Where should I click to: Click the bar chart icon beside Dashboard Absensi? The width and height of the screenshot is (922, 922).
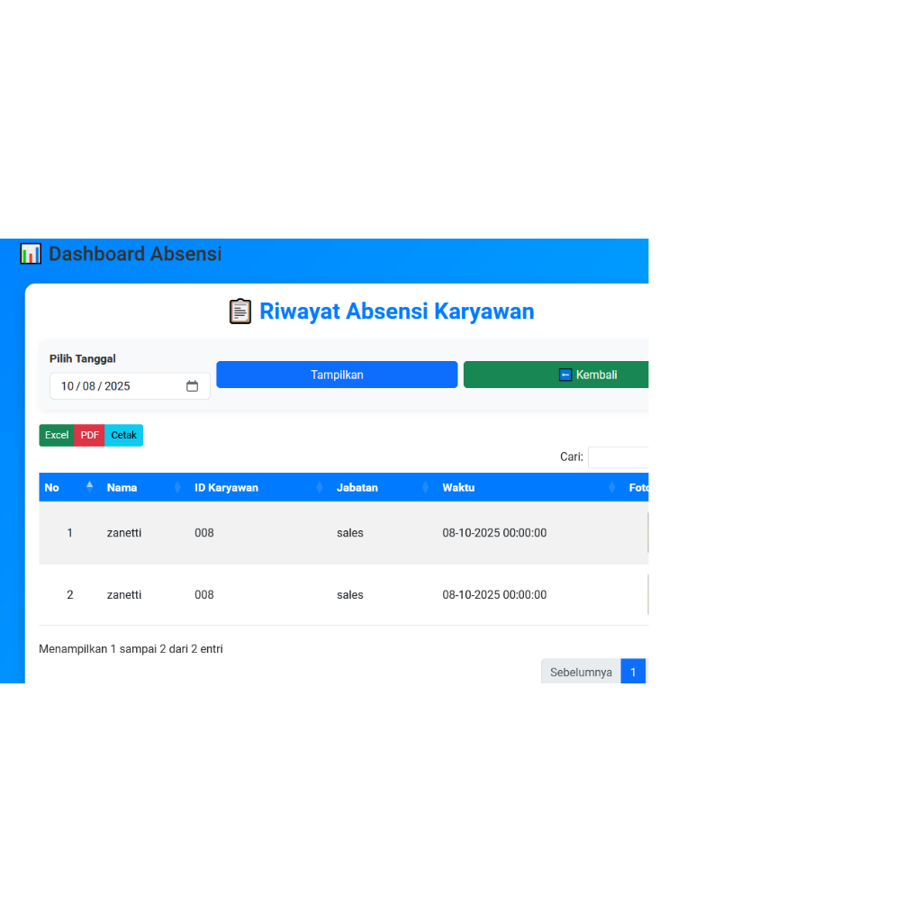(x=31, y=254)
